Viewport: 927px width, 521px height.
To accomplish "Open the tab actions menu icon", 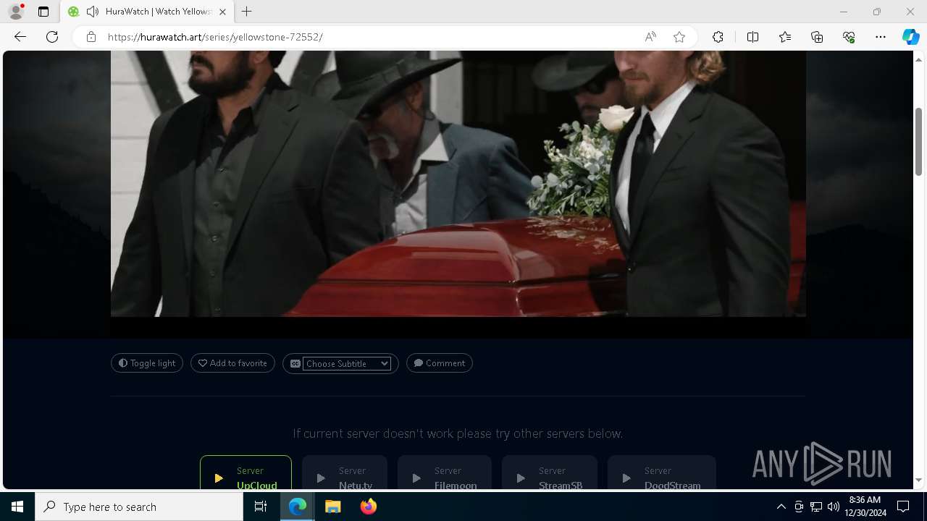I will point(43,12).
